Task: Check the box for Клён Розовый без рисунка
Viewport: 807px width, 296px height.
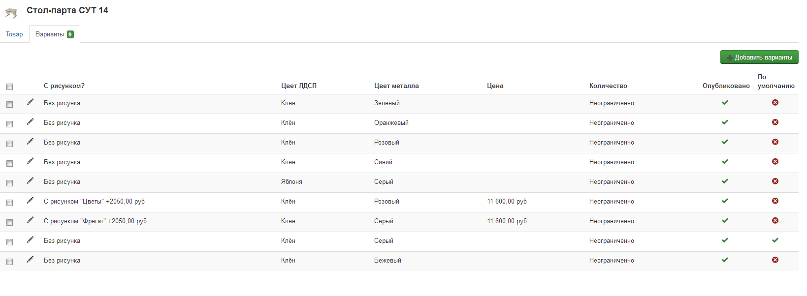Action: pos(9,144)
